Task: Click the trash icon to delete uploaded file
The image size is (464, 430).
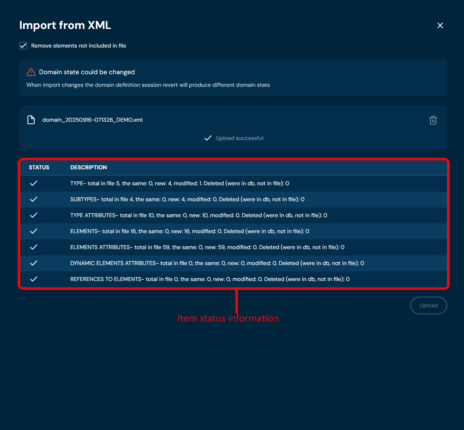Action: pos(433,120)
